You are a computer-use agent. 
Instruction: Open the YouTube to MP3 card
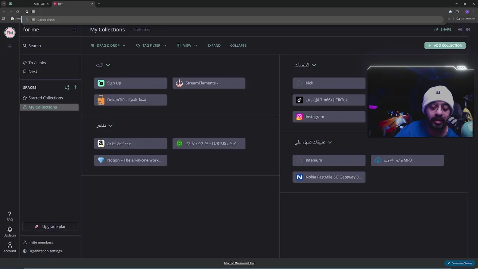pos(407,160)
